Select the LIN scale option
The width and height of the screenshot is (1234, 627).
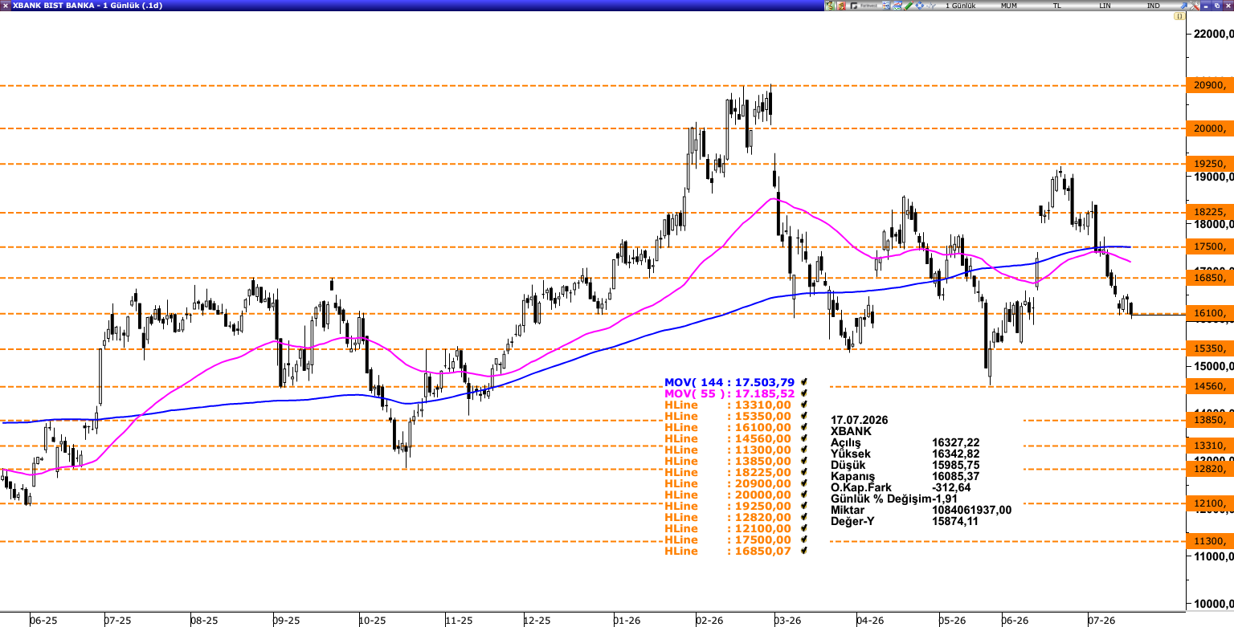pos(1105,6)
